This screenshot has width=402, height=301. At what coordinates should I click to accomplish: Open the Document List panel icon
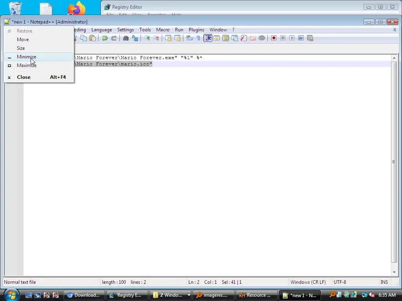[235, 38]
